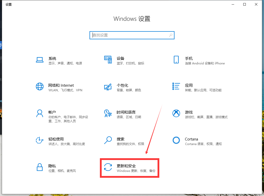Click description 卸载、默认应用、可选功能
Viewport: 264px width, 196px height.
click(203, 90)
